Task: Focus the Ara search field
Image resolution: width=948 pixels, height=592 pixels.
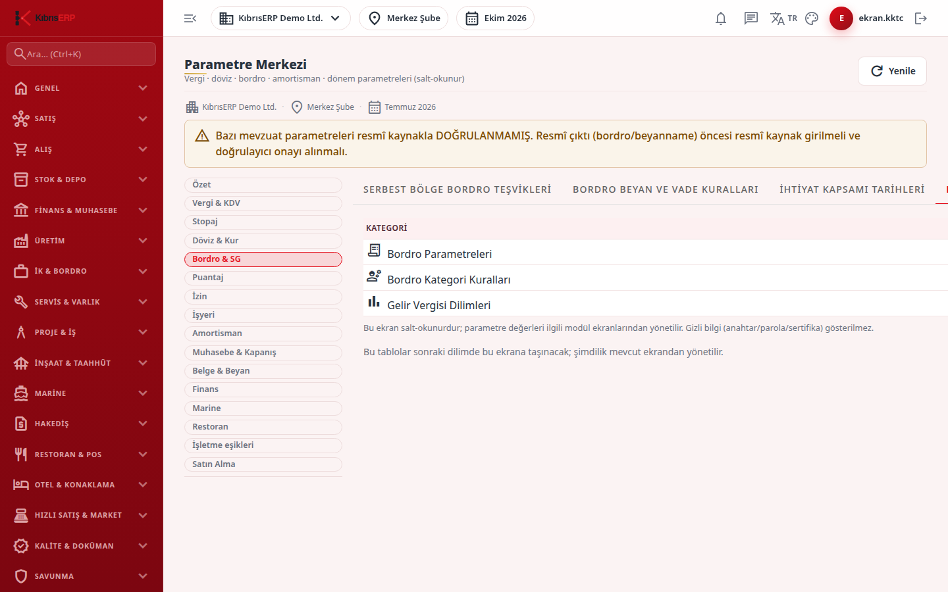Action: pos(82,54)
